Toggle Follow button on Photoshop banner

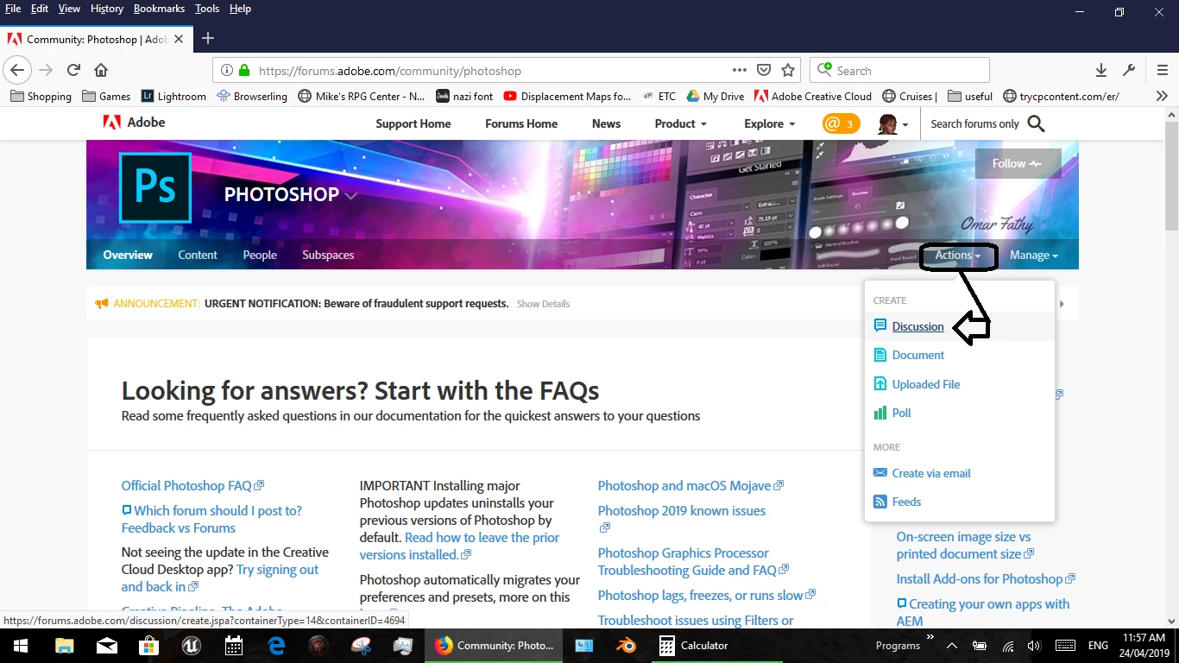click(1018, 163)
